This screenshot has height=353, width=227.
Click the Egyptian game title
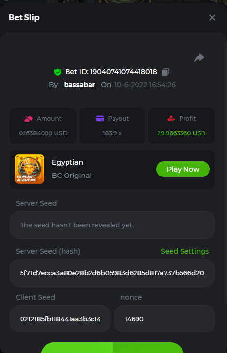pyautogui.click(x=68, y=162)
